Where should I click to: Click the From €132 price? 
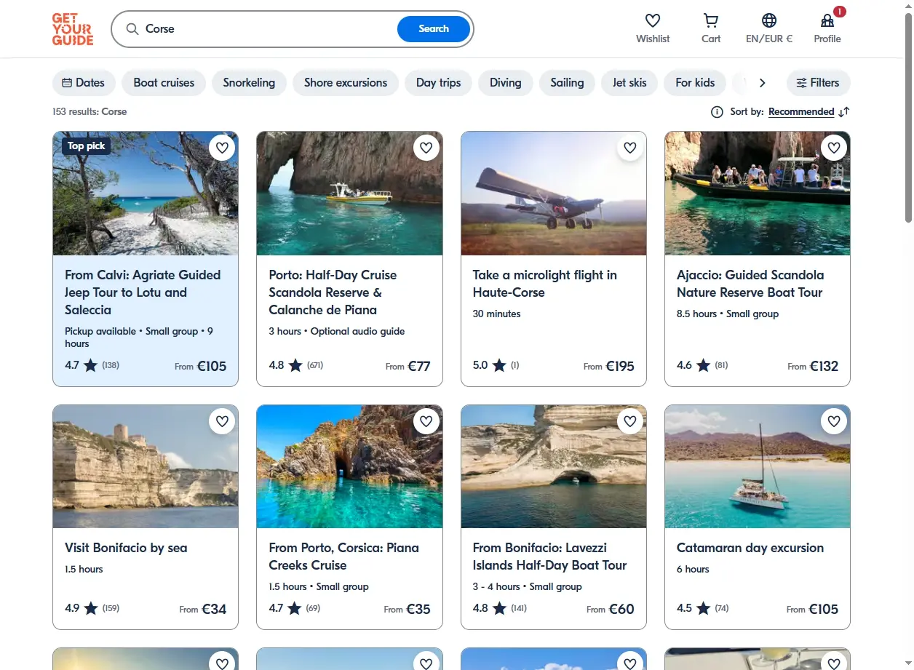click(813, 366)
